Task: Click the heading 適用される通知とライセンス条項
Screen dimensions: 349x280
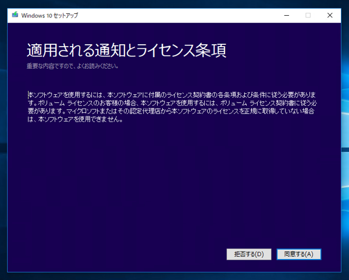Action: point(126,50)
